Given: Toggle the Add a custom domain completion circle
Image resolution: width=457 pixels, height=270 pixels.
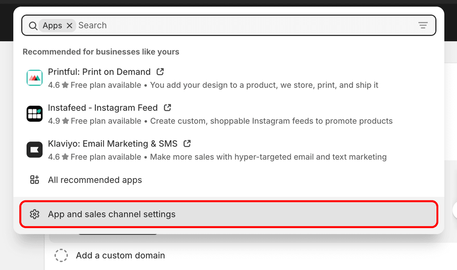Looking at the screenshot, I should click(61, 255).
